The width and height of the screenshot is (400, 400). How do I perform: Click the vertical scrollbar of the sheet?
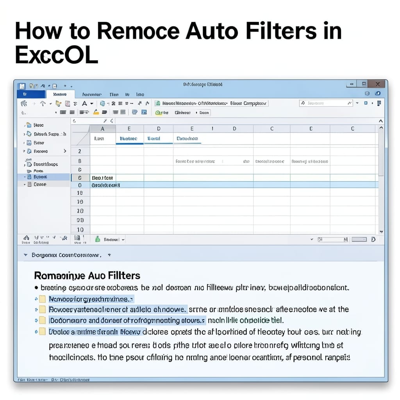pos(381,153)
